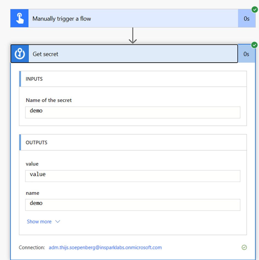The height and width of the screenshot is (260, 259).
Task: Click the INPUTS section header
Action: pyautogui.click(x=133, y=79)
